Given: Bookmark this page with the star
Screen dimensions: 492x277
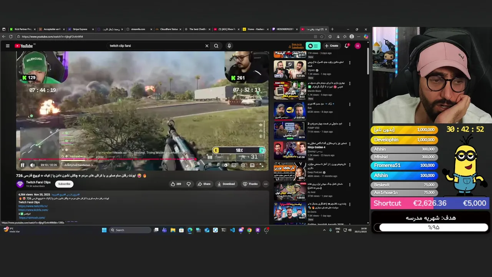Looking at the screenshot, I should click(322, 37).
